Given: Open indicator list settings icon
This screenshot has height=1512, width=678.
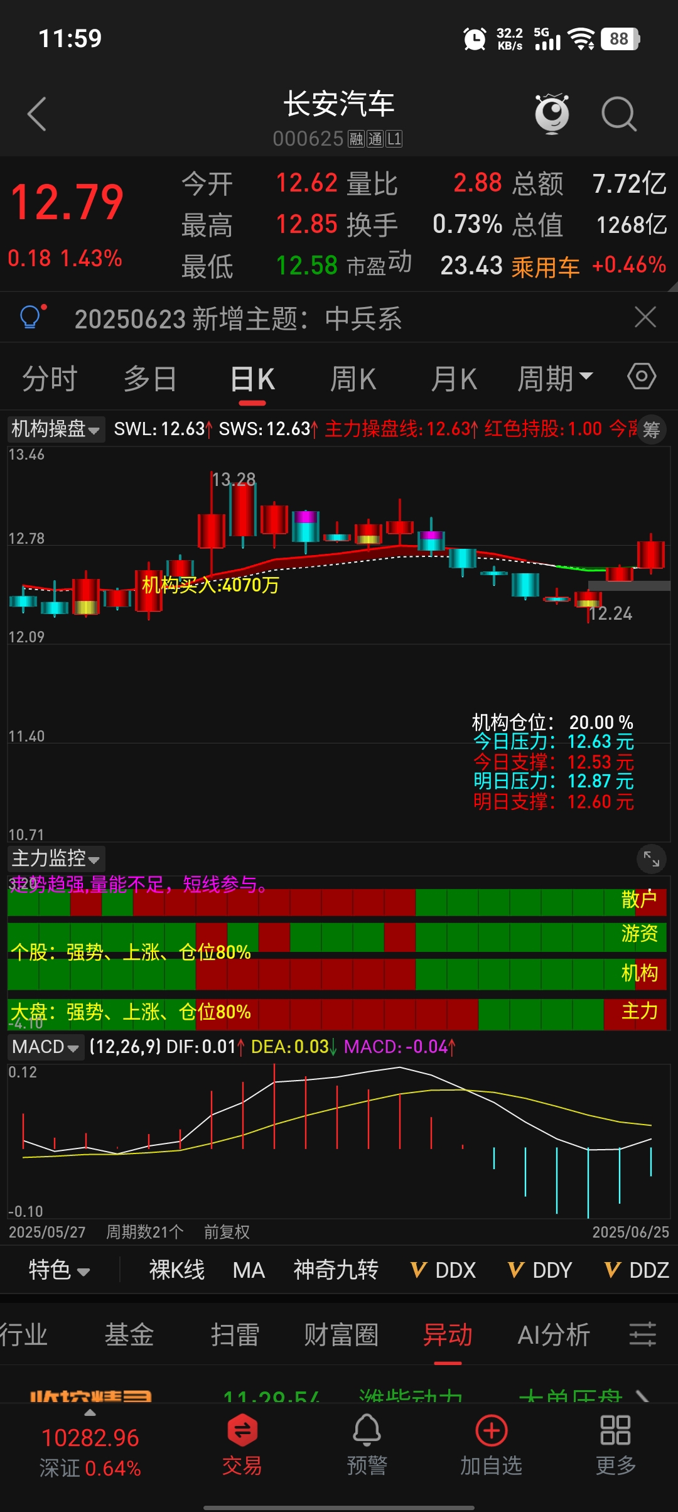Looking at the screenshot, I should [x=643, y=1334].
